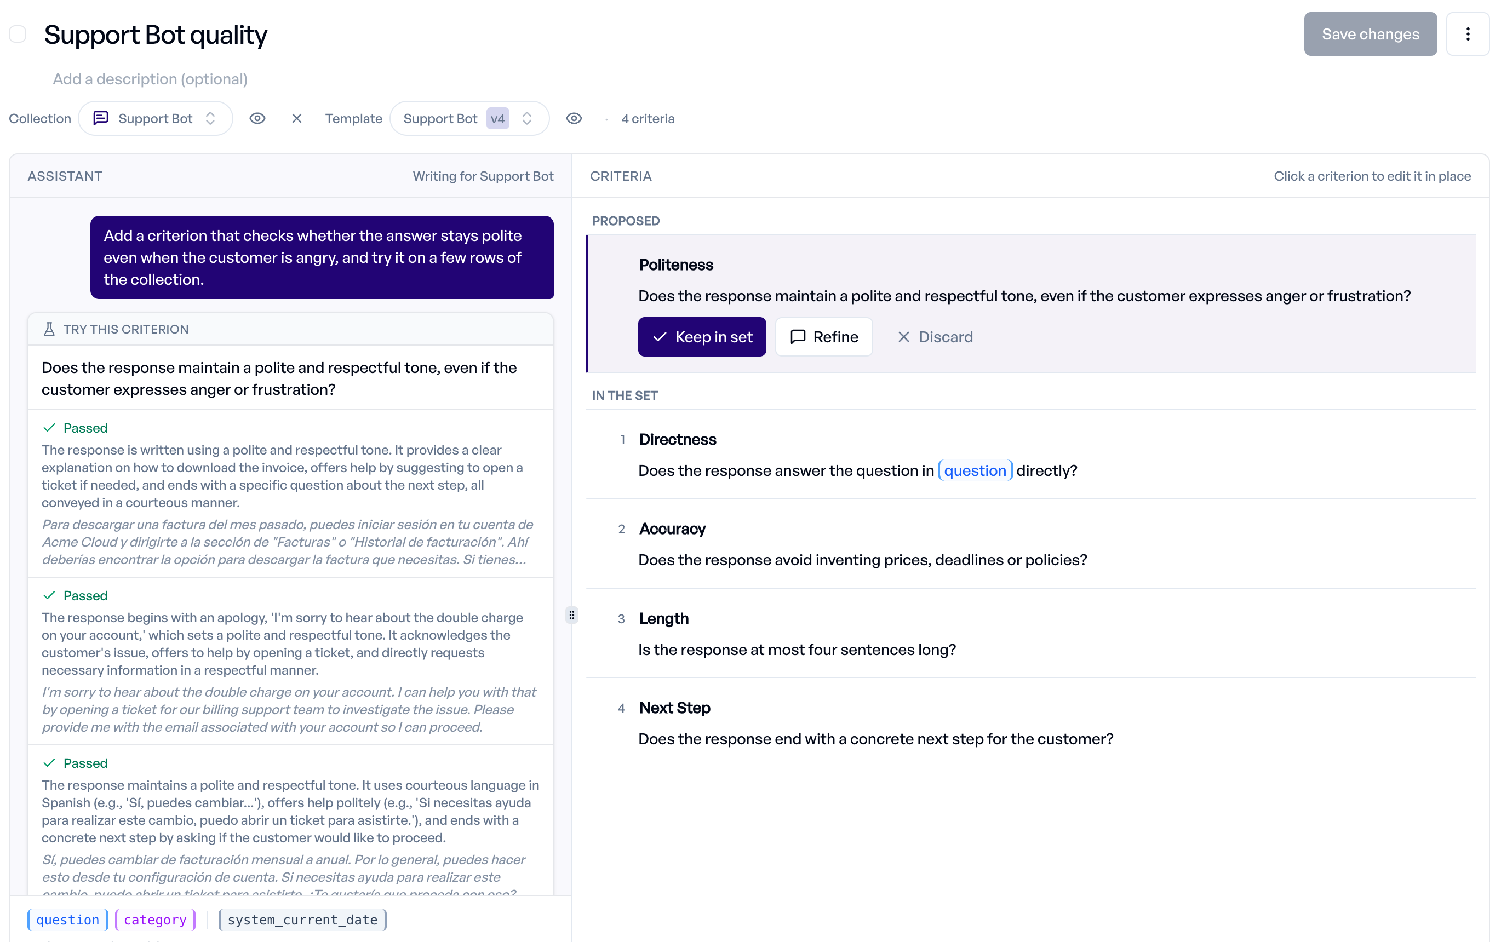Click the description field placeholder
This screenshot has height=942, width=1501.
tap(150, 79)
